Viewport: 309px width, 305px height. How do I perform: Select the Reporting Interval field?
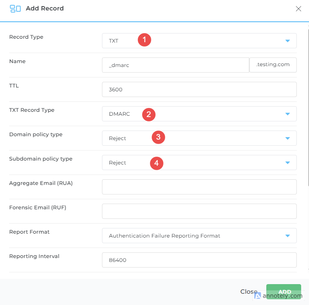(x=199, y=260)
